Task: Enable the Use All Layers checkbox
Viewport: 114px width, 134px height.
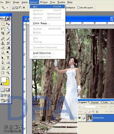Action: tap(78, 8)
